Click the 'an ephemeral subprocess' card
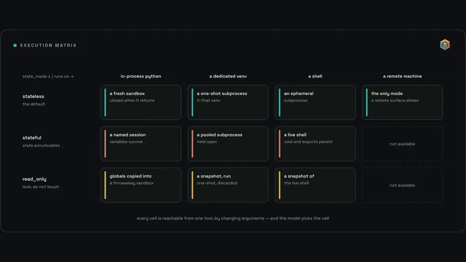This screenshot has height=262, width=466. pos(315,102)
